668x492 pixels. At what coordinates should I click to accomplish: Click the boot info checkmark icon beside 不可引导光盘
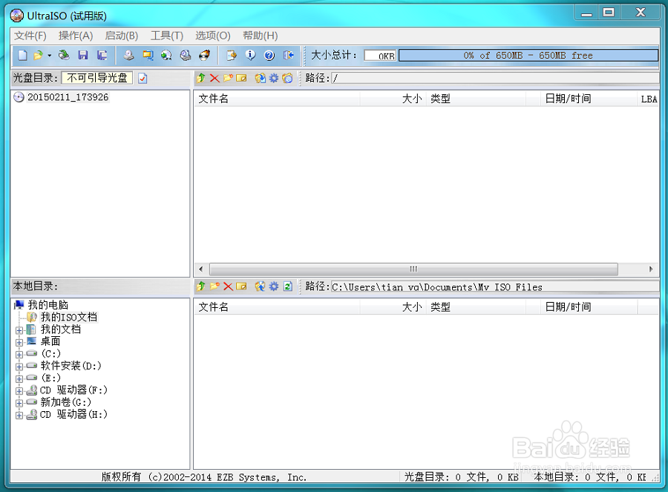coord(143,79)
